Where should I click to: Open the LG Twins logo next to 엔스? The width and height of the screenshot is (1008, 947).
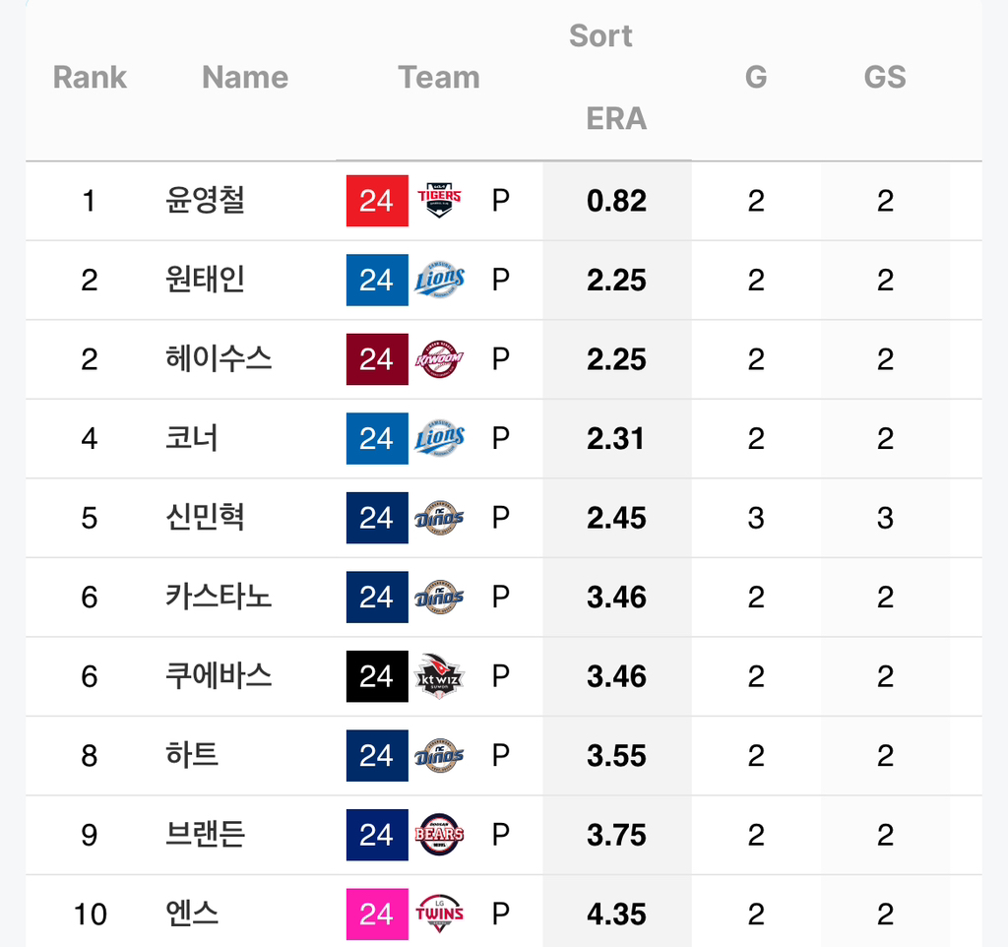(x=439, y=914)
